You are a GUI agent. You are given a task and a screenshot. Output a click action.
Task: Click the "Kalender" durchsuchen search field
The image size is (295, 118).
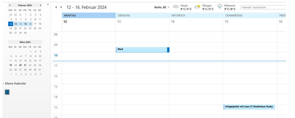point(263,8)
